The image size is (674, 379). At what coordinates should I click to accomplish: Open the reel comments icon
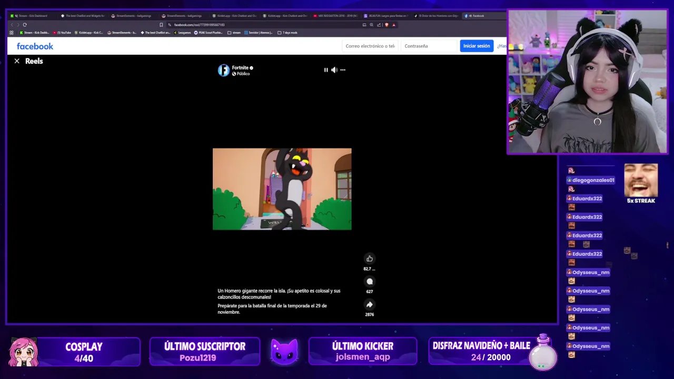(x=370, y=282)
